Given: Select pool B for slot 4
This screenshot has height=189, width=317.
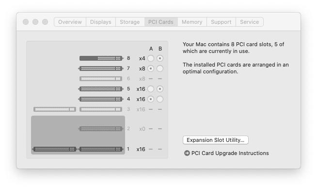Looking at the screenshot, I should [x=160, y=99].
